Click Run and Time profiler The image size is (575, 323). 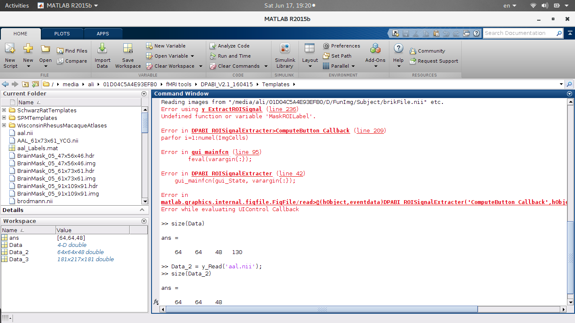click(230, 56)
